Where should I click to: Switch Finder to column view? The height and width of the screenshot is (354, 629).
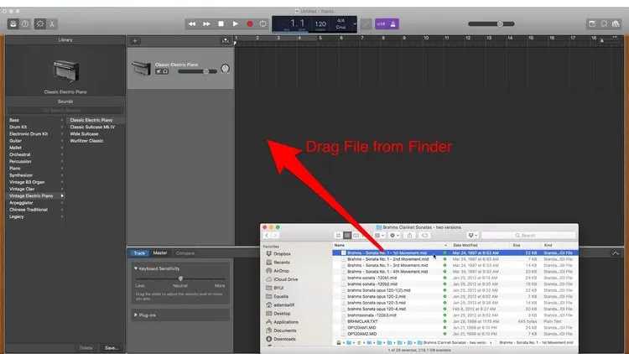[356, 236]
